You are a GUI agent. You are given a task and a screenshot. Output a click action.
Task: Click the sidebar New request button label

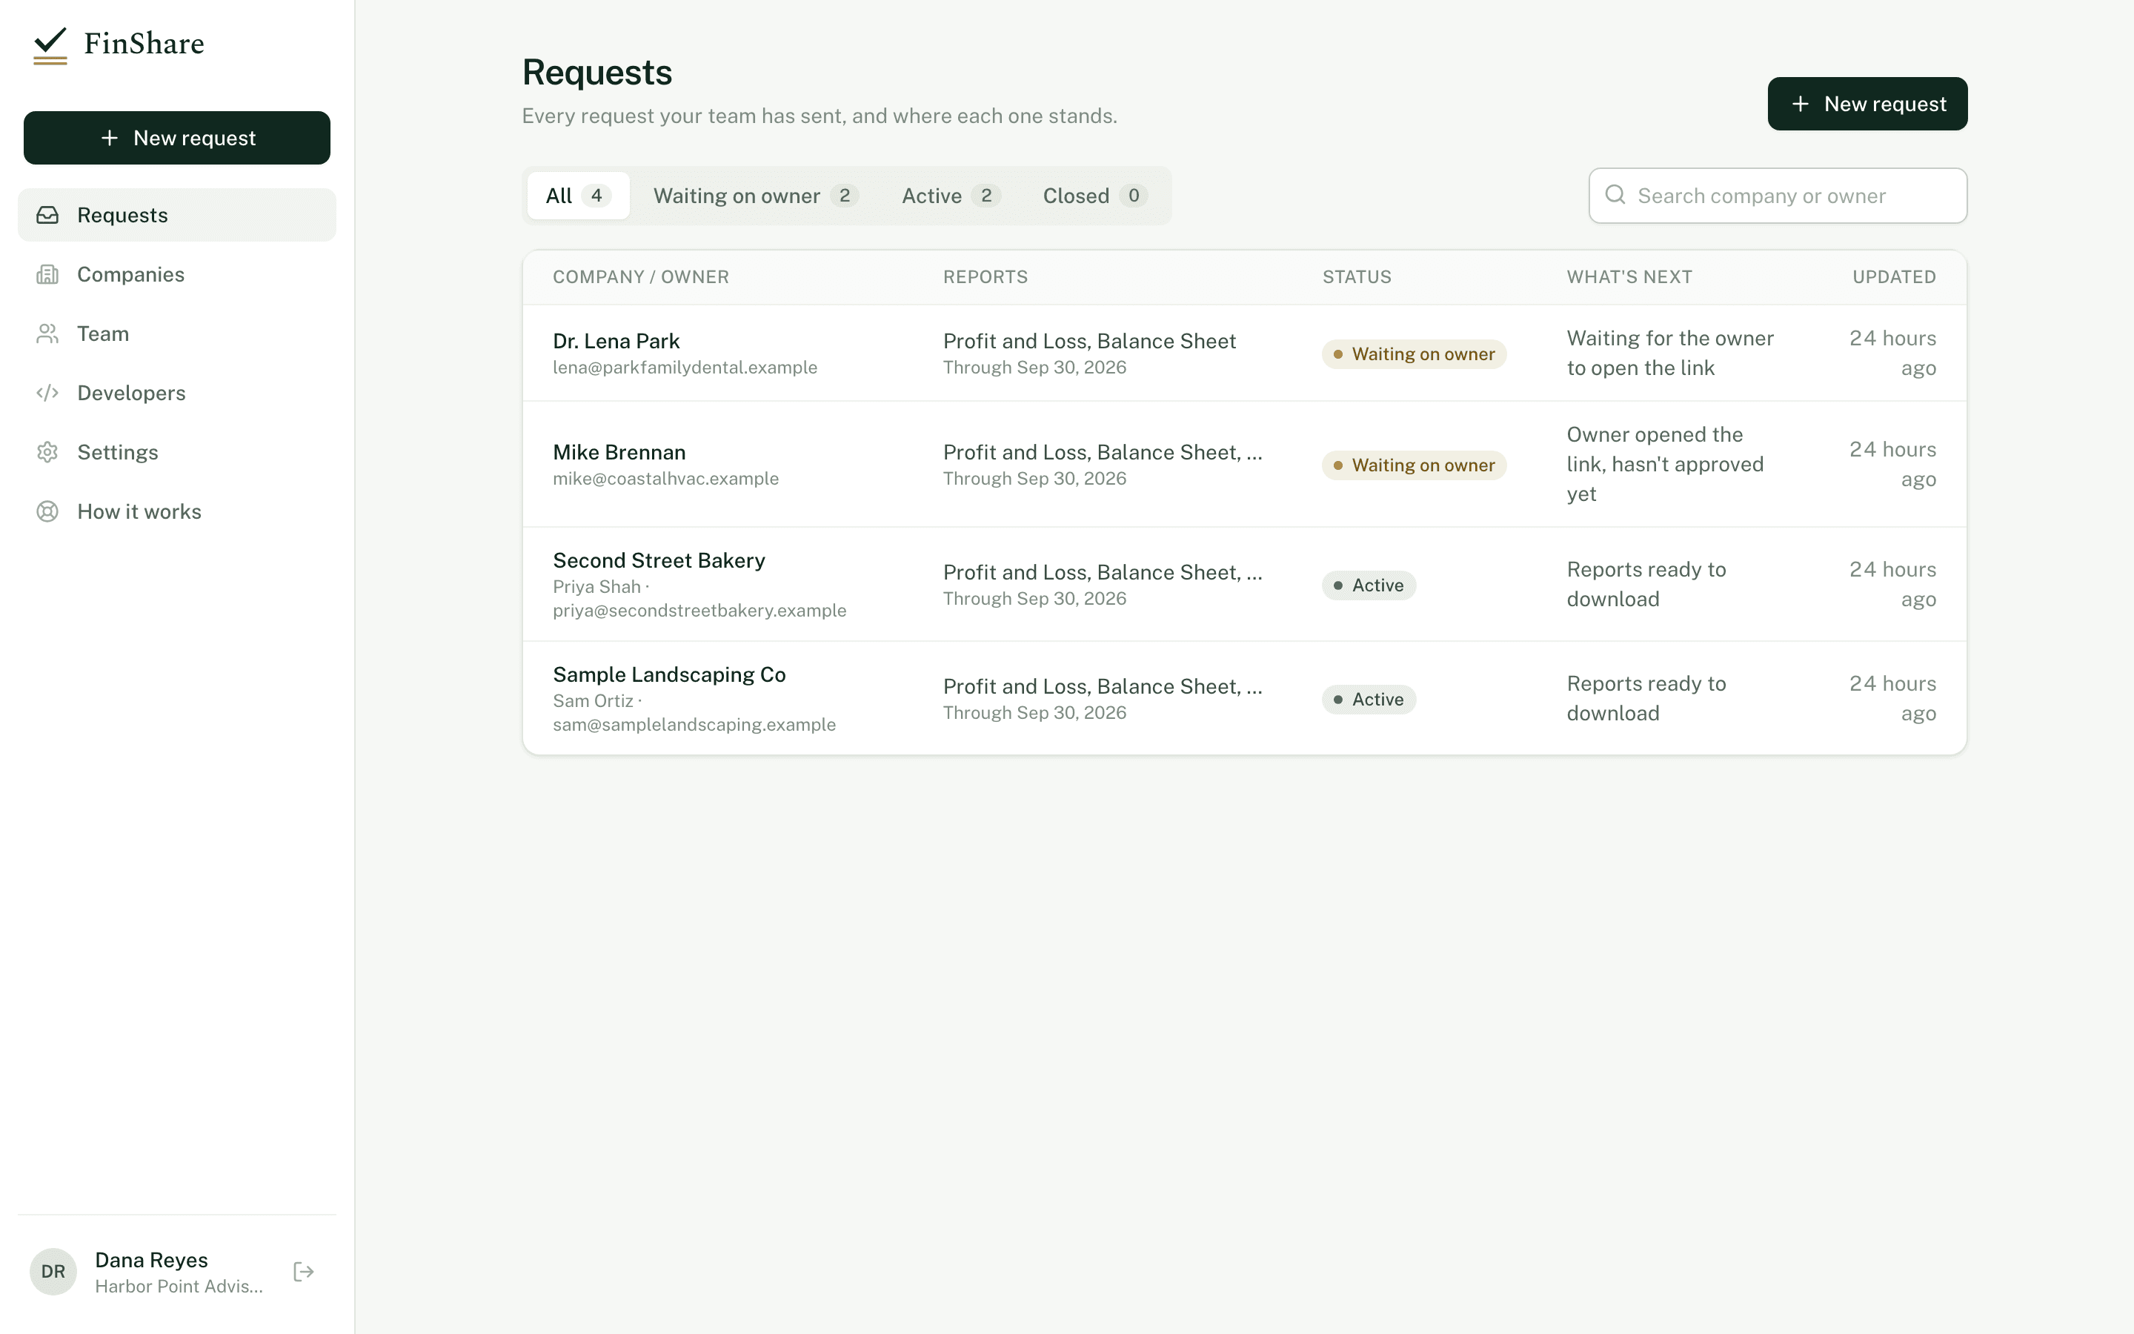pyautogui.click(x=194, y=138)
